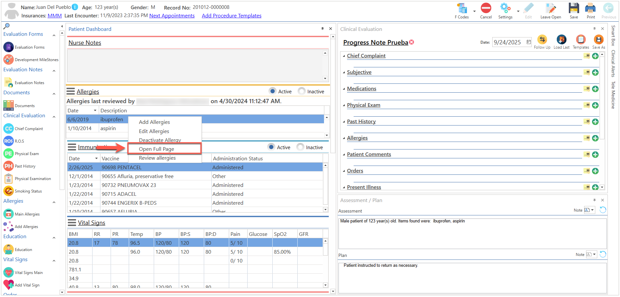Screen dimensions: 620x297
Task: Add Chief Complaint with the green plus
Action: coord(595,56)
